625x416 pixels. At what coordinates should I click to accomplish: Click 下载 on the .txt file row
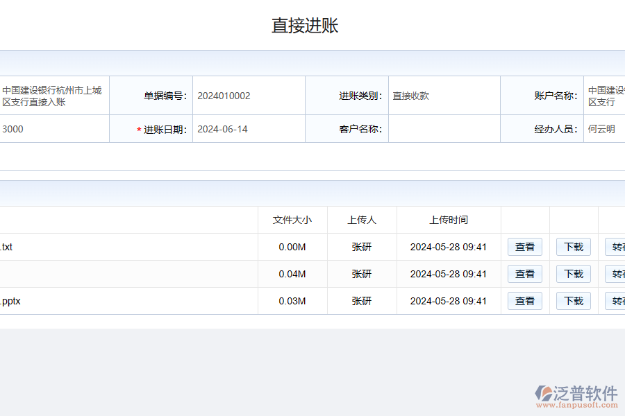pos(573,247)
